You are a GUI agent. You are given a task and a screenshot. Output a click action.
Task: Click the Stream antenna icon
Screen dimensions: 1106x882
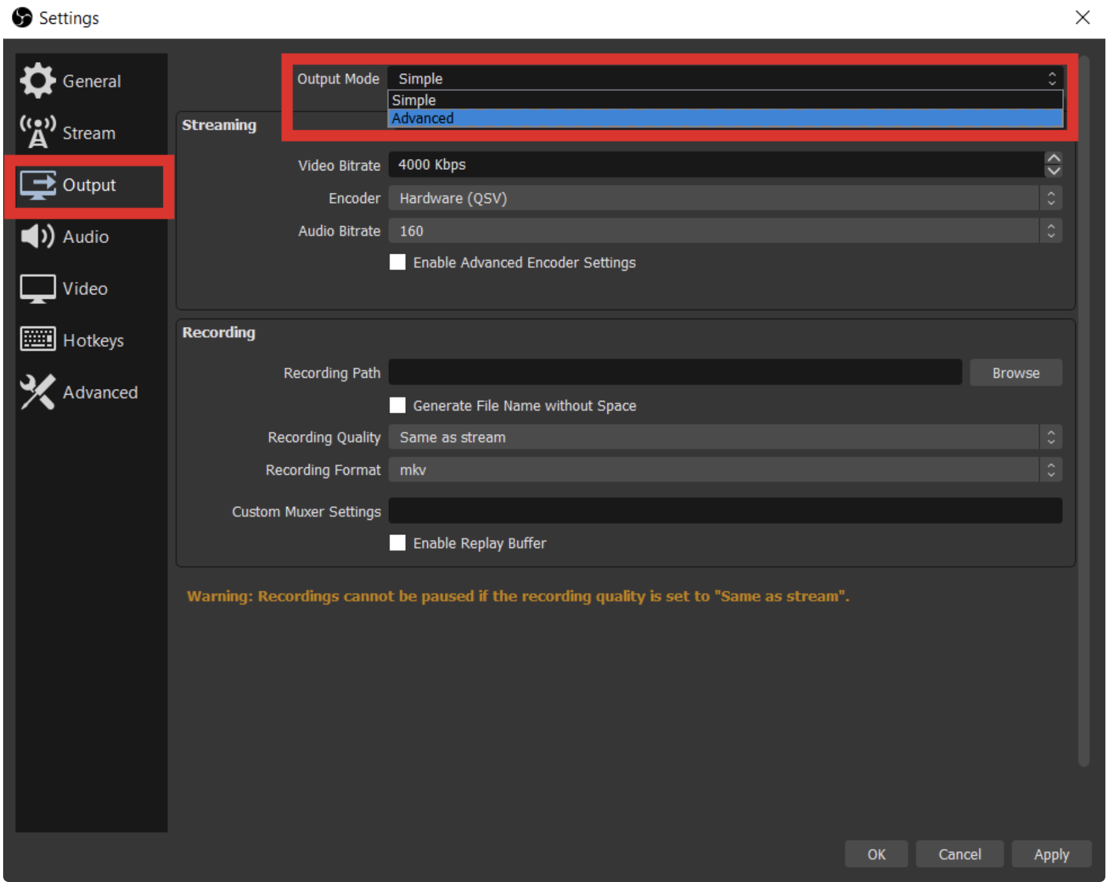point(38,132)
